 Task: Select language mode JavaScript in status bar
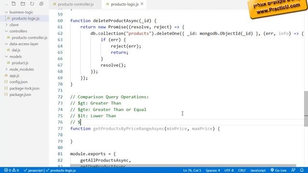[x=258, y=170]
